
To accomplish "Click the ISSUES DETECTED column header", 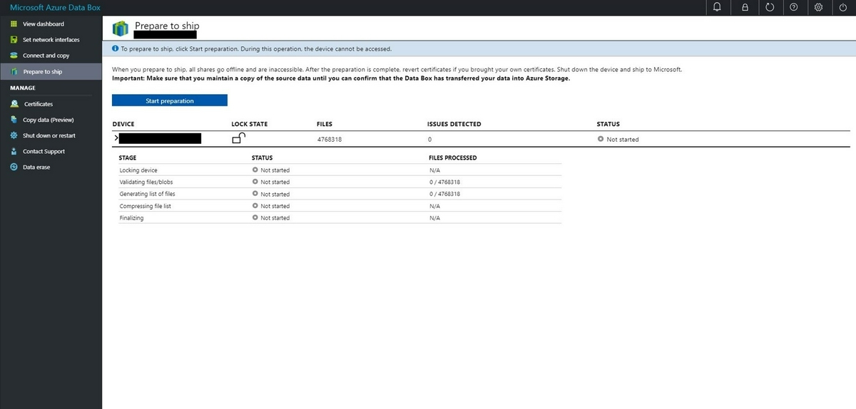I will pos(454,124).
